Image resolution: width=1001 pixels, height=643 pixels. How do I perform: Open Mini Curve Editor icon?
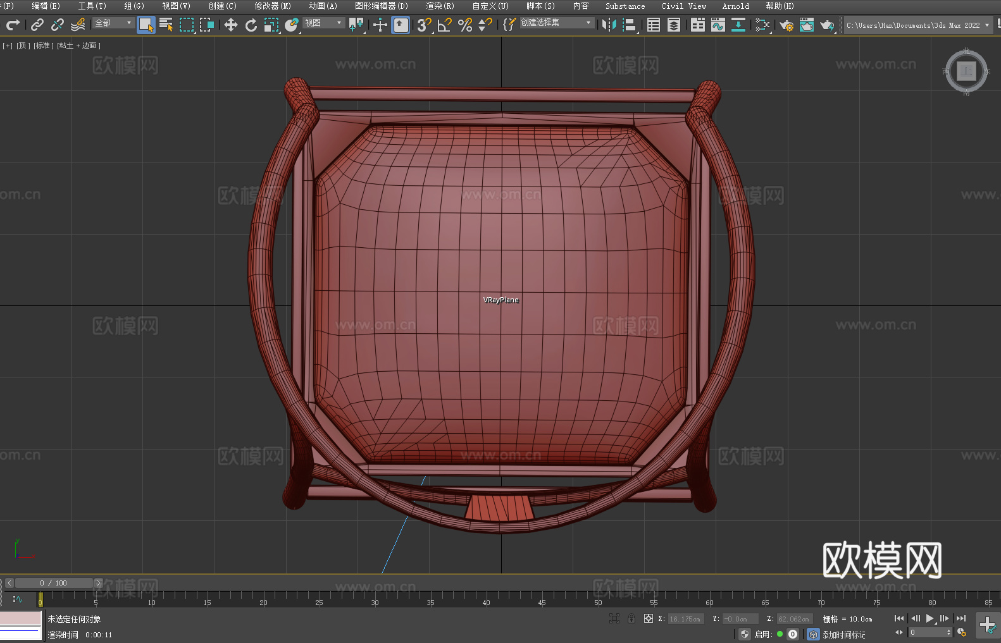click(18, 599)
